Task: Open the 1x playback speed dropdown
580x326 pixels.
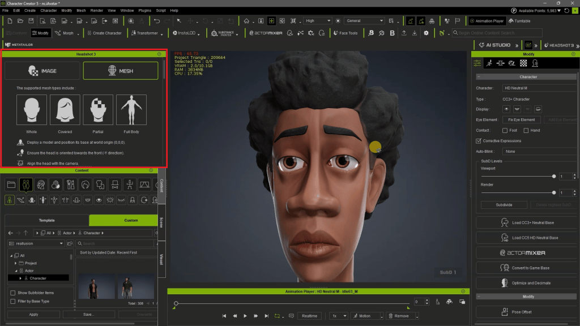Action: [x=339, y=316]
